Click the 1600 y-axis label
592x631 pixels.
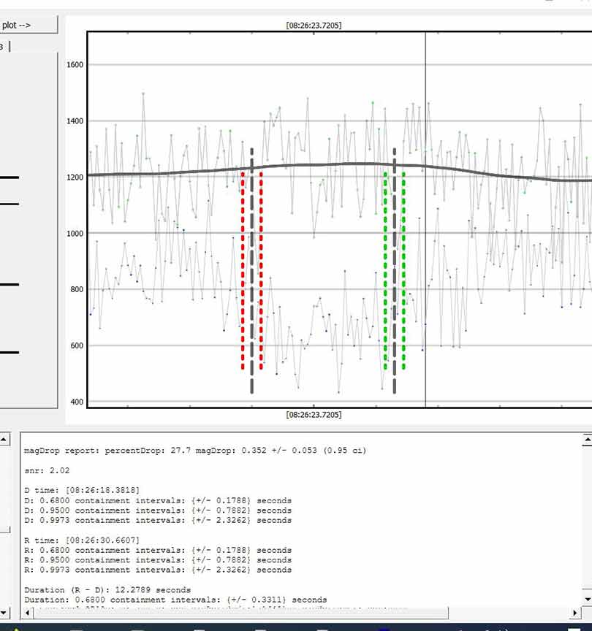(x=75, y=65)
